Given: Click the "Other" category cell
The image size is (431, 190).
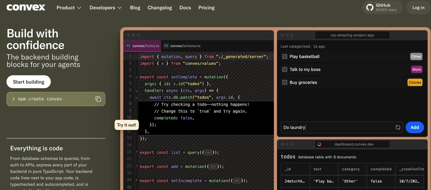Looking at the screenshot, I should (x=353, y=181).
